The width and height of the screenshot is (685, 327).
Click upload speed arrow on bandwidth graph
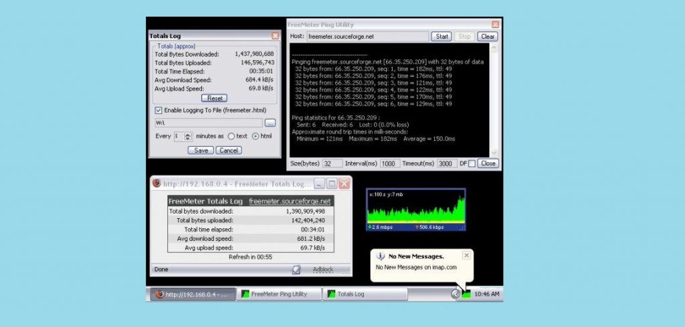click(417, 227)
